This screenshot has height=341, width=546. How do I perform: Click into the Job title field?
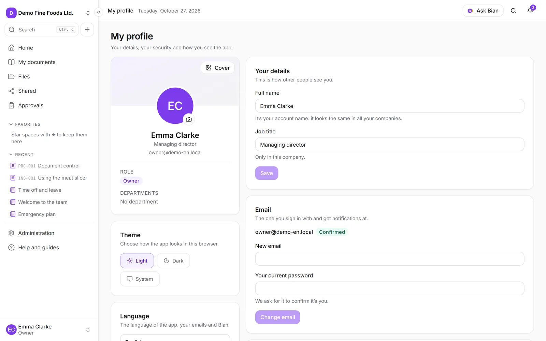coord(390,145)
